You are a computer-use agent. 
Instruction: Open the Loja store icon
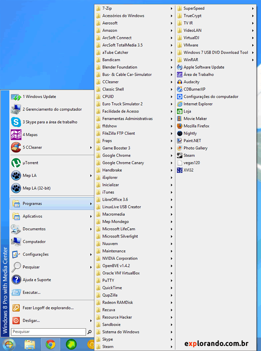[x=180, y=111]
